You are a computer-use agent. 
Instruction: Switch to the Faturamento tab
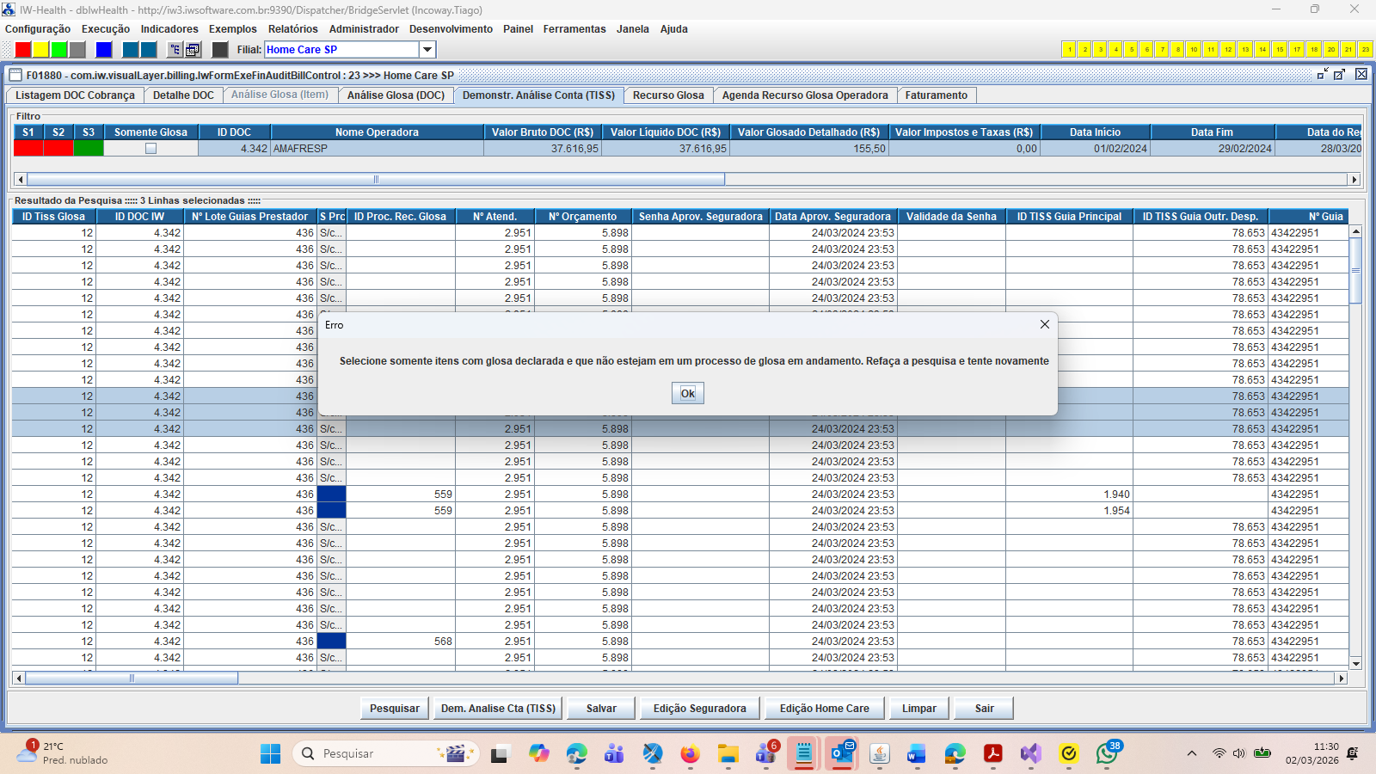point(936,95)
